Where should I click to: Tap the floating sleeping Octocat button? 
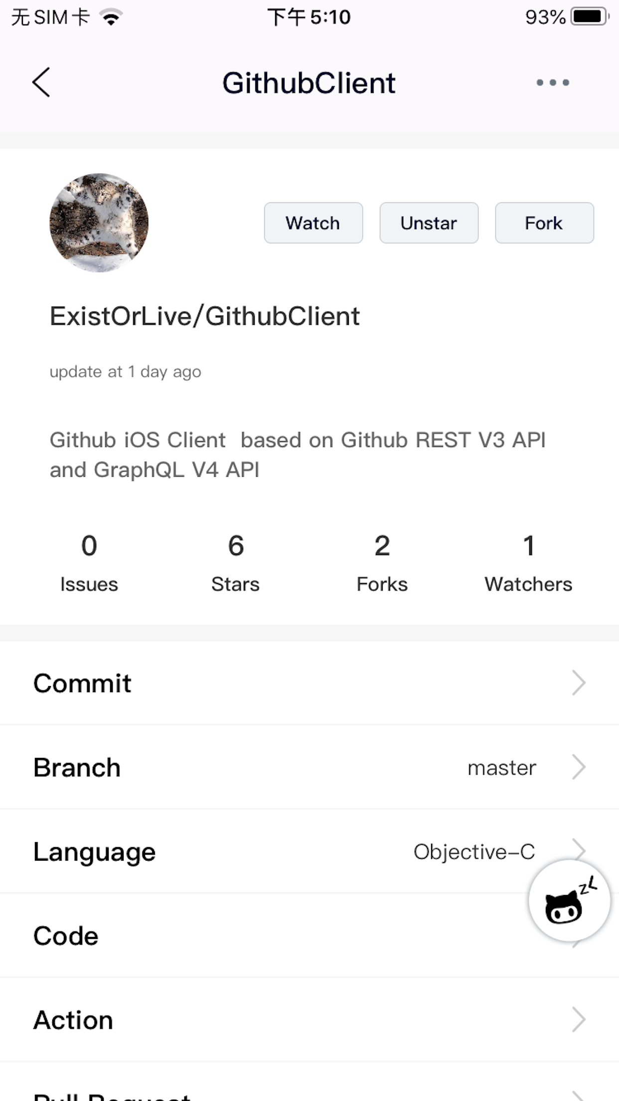(569, 900)
